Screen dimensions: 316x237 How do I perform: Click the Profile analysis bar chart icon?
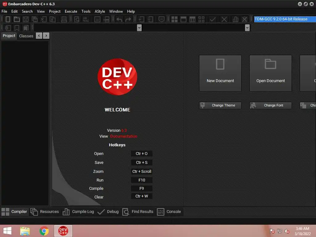[x=235, y=19]
